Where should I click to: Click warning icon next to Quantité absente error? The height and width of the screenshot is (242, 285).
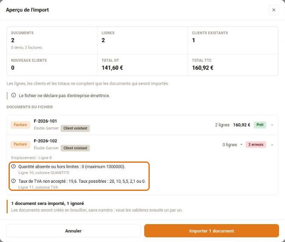pyautogui.click(x=14, y=166)
